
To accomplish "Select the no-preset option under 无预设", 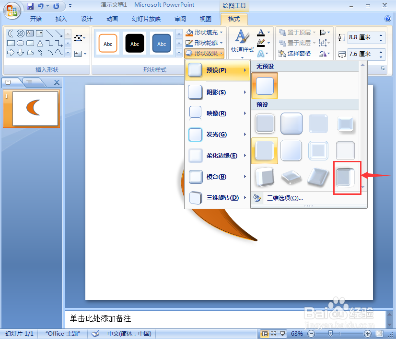I will pos(265,86).
